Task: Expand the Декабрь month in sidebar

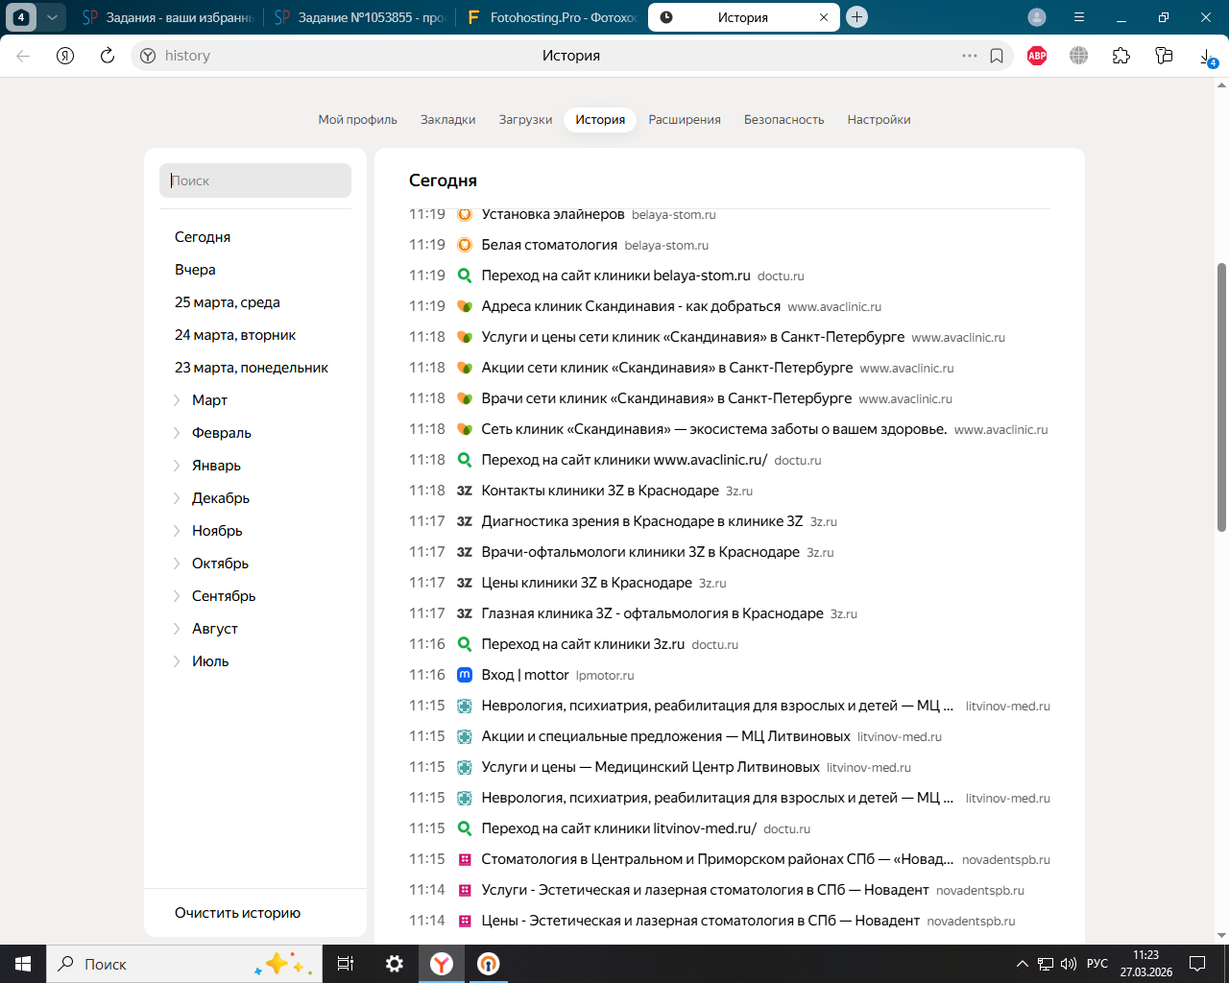Action: [x=177, y=498]
